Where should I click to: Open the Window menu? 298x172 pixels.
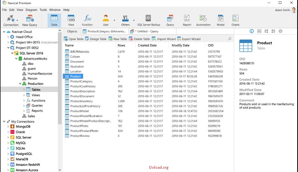tap(55, 10)
